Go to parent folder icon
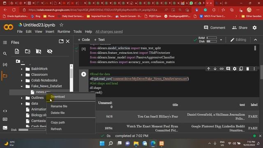The image size is (263, 148). [18, 61]
